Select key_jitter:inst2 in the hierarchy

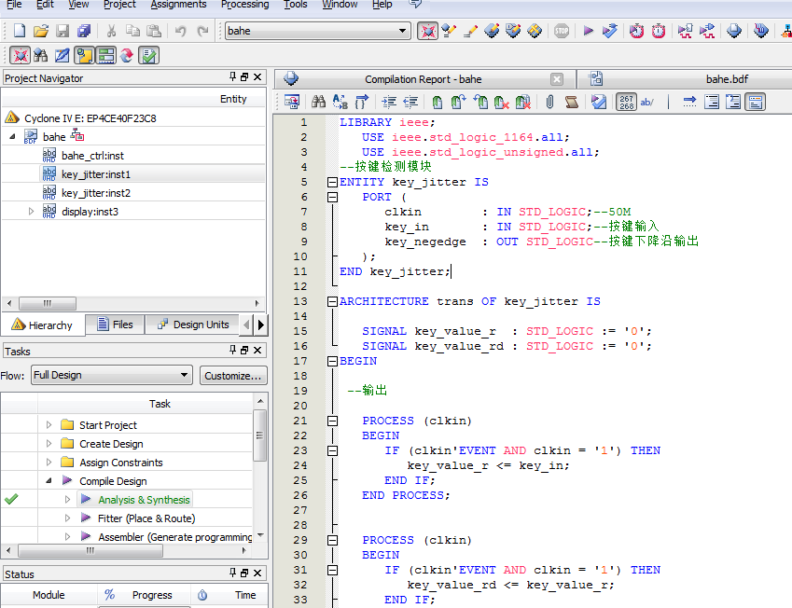tap(95, 193)
